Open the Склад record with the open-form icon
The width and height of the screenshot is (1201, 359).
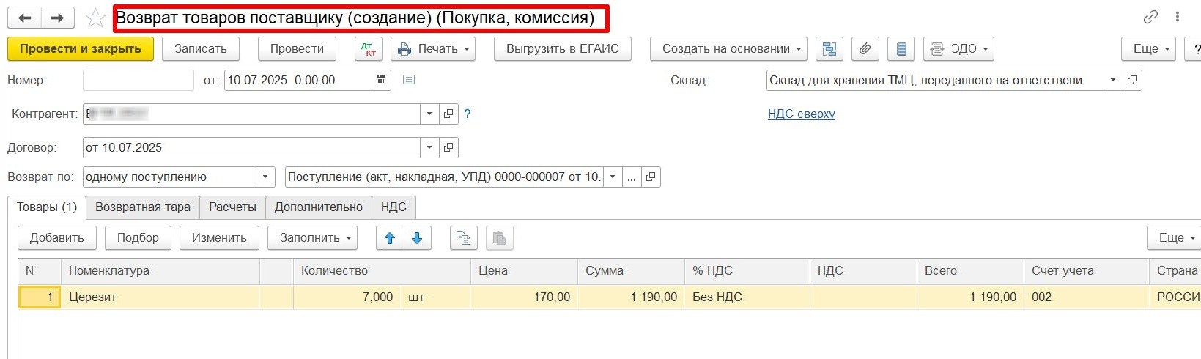click(x=1132, y=81)
